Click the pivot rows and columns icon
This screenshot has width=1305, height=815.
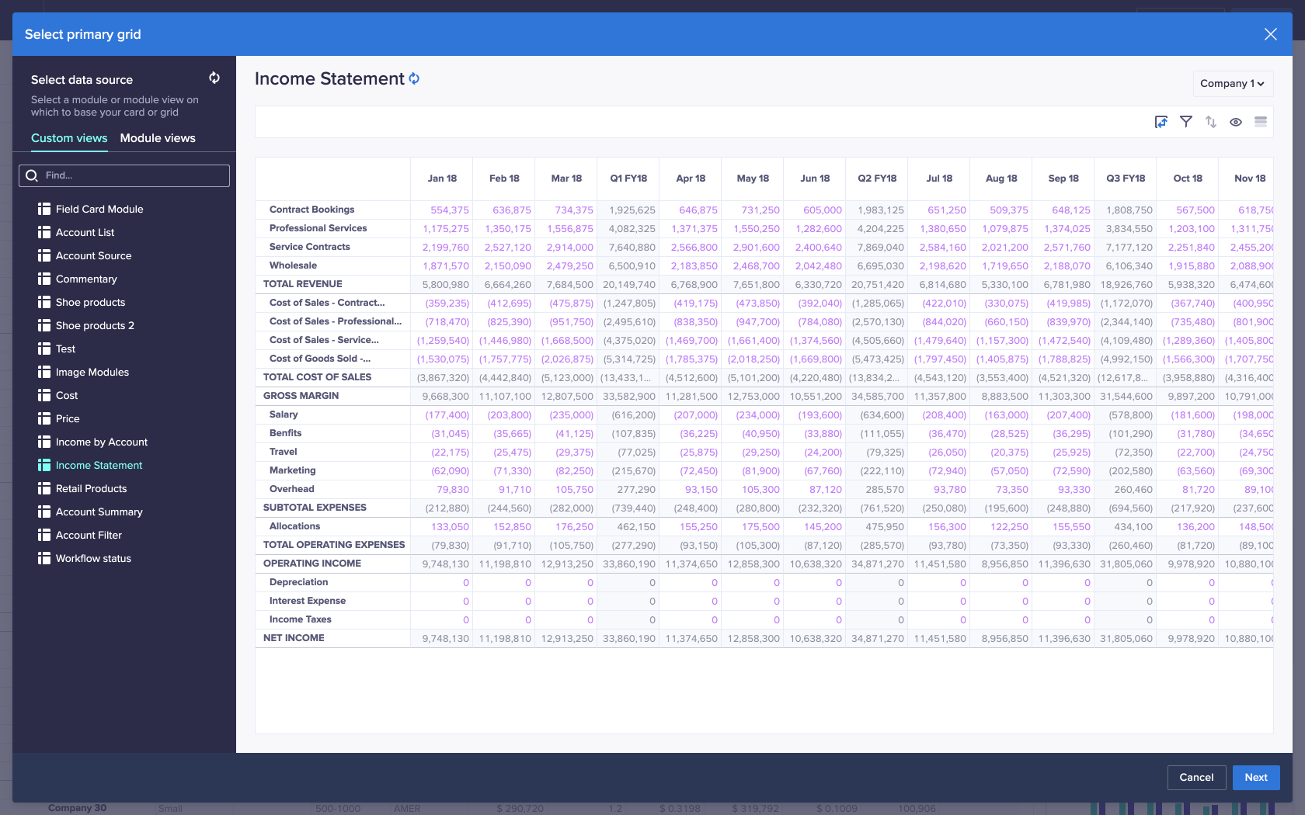(1161, 122)
